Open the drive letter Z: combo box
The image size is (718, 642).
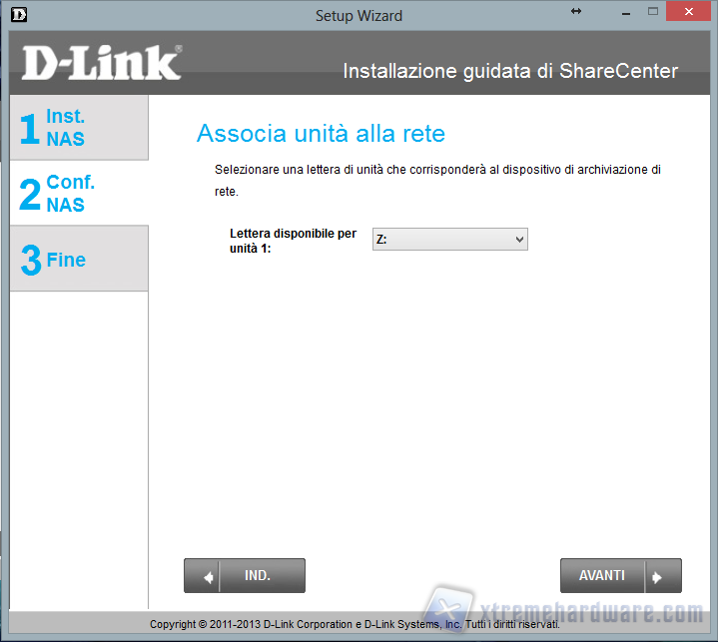click(x=448, y=240)
